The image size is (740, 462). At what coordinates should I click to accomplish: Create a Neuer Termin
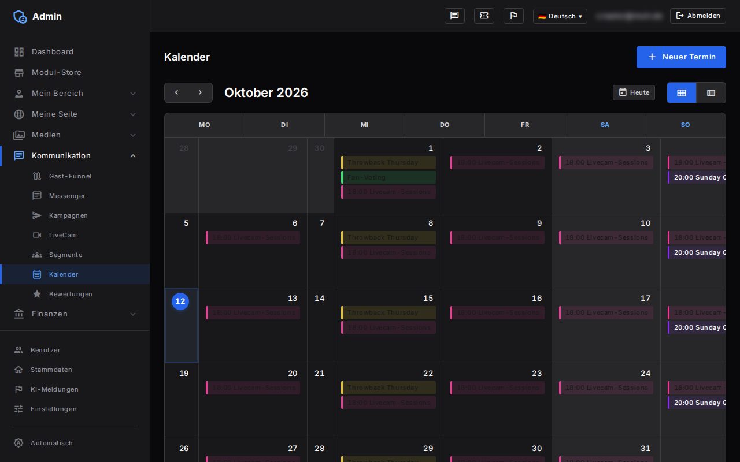[x=681, y=57]
